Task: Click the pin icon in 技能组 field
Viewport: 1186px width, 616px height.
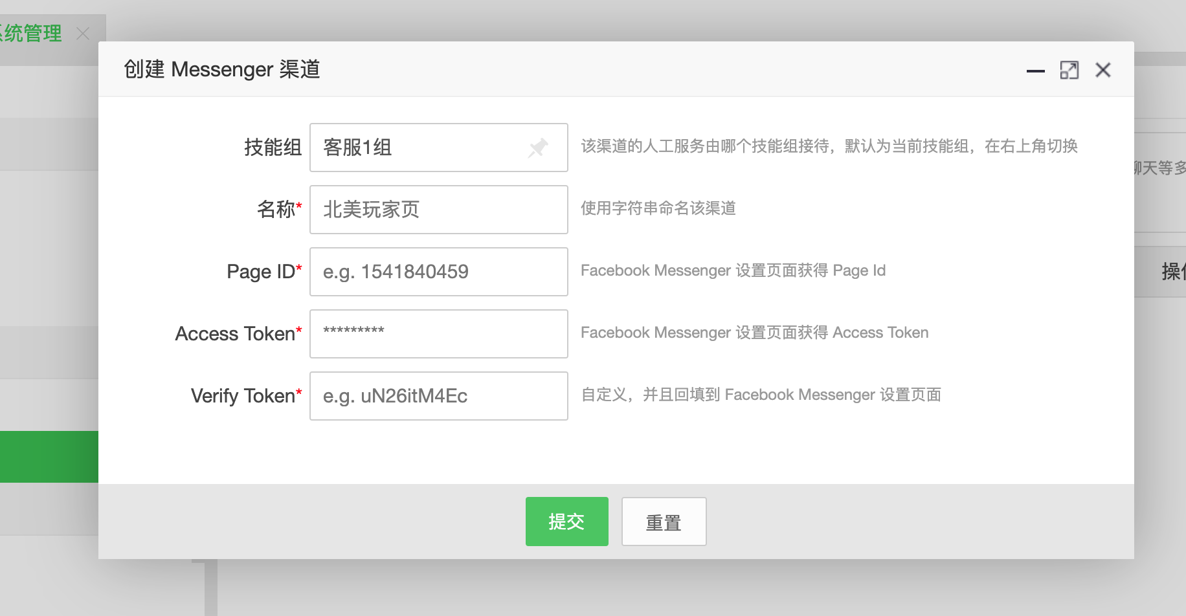Action: pos(538,148)
